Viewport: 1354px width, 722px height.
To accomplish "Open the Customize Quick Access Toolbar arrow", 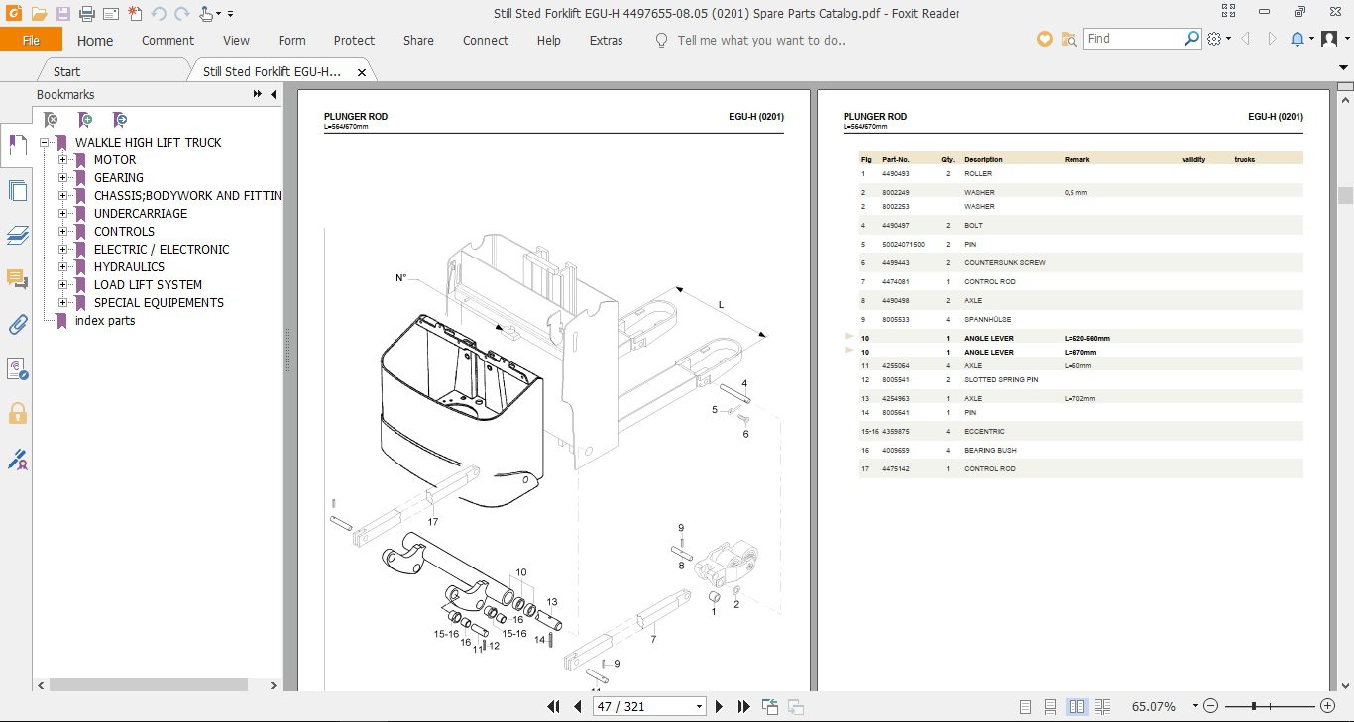I will (231, 14).
